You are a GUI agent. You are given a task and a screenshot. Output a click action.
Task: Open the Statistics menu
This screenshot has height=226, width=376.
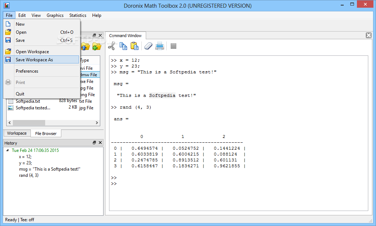(78, 15)
